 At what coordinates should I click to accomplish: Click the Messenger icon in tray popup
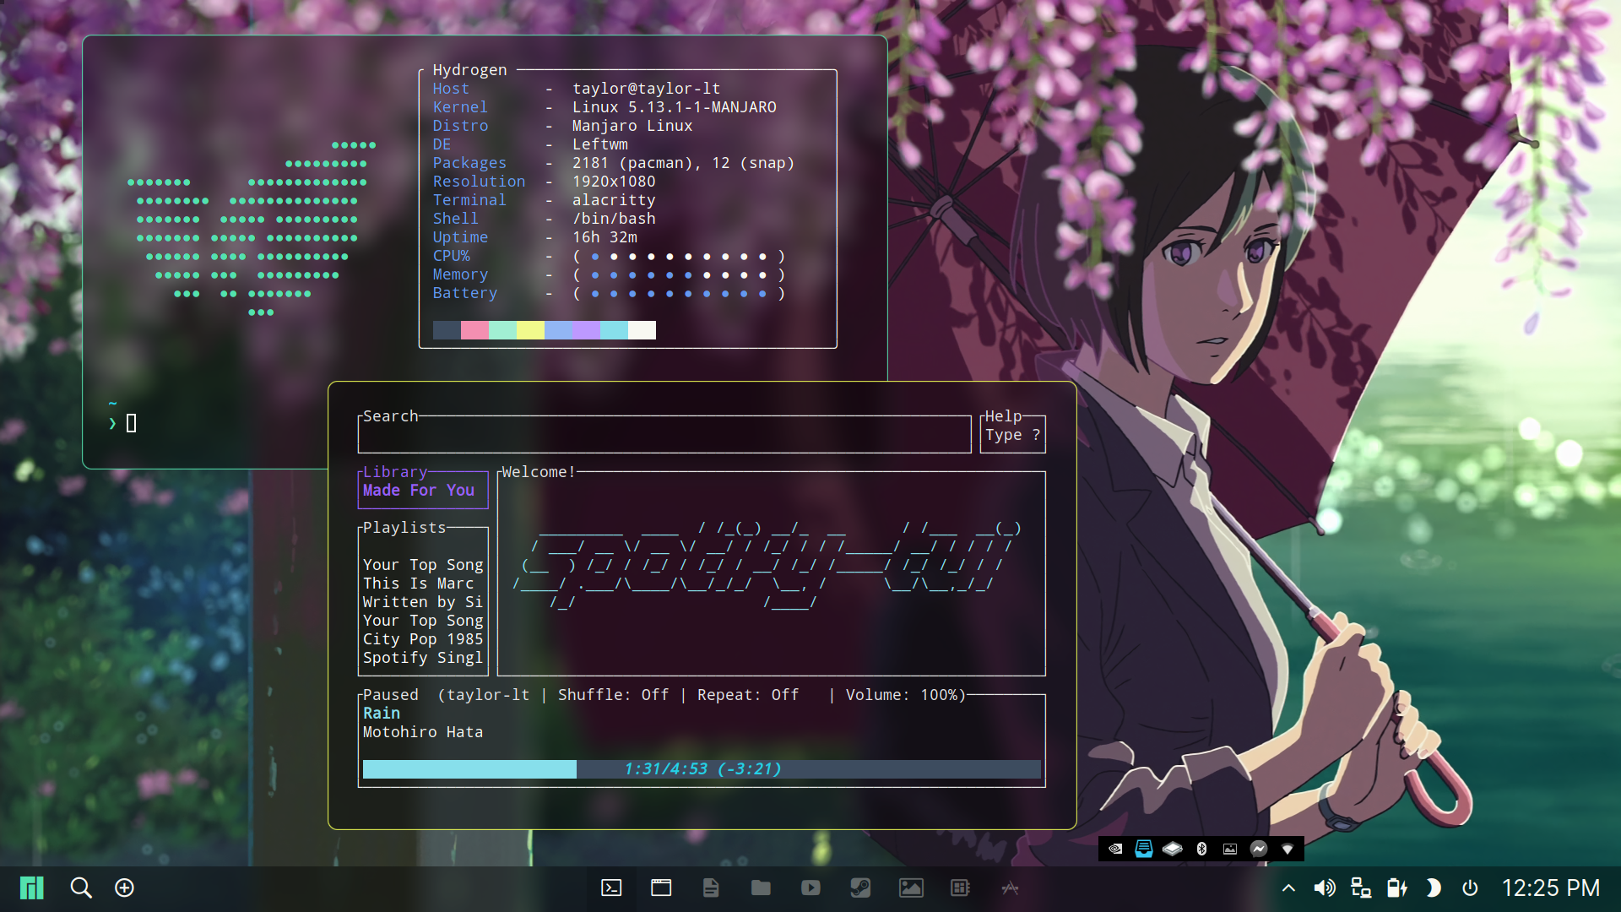1259,849
